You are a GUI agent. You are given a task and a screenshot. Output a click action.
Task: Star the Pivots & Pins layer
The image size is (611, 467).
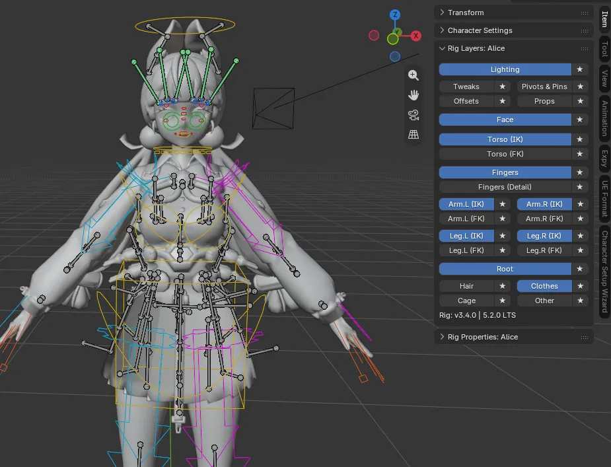pyautogui.click(x=580, y=87)
